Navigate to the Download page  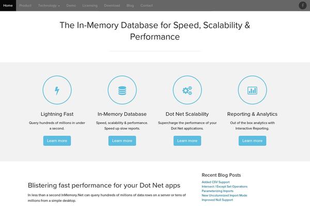(x=112, y=6)
